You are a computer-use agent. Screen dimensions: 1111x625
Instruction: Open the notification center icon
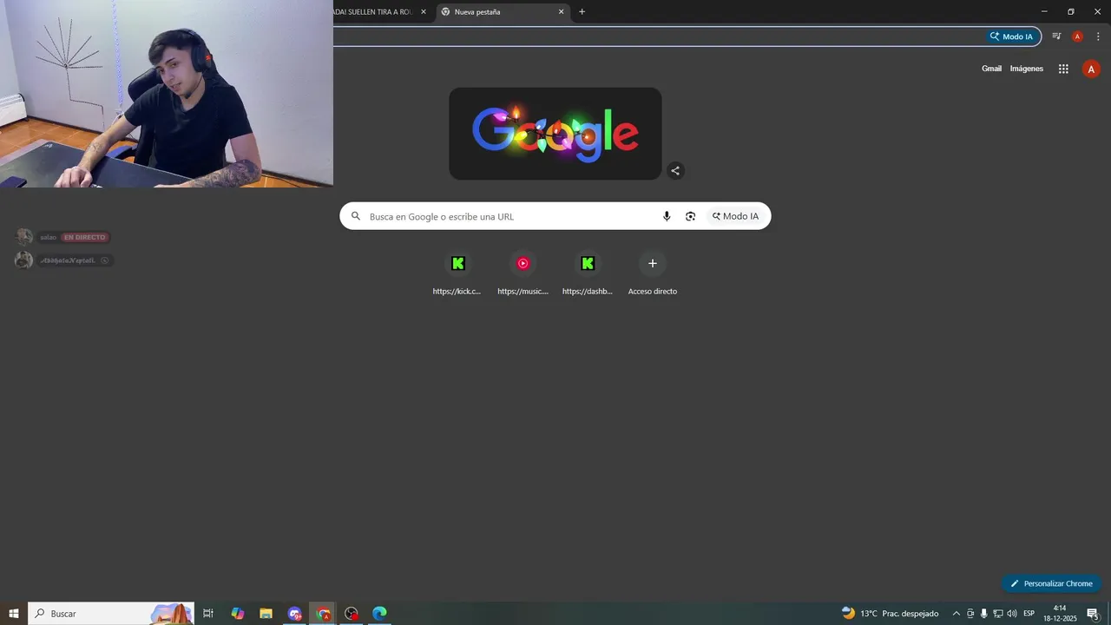pos(1093,614)
